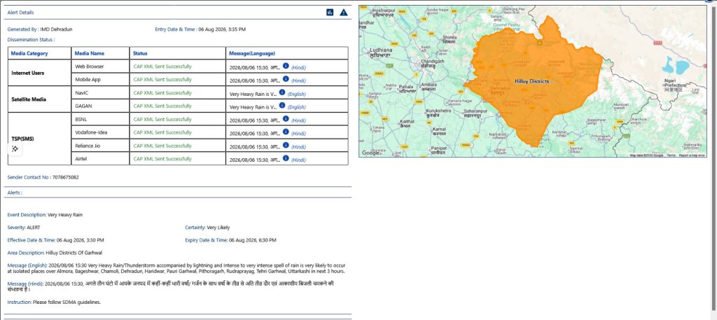Click the Chandigarh label on the map
This screenshot has width=717, height=320.
pos(431,63)
